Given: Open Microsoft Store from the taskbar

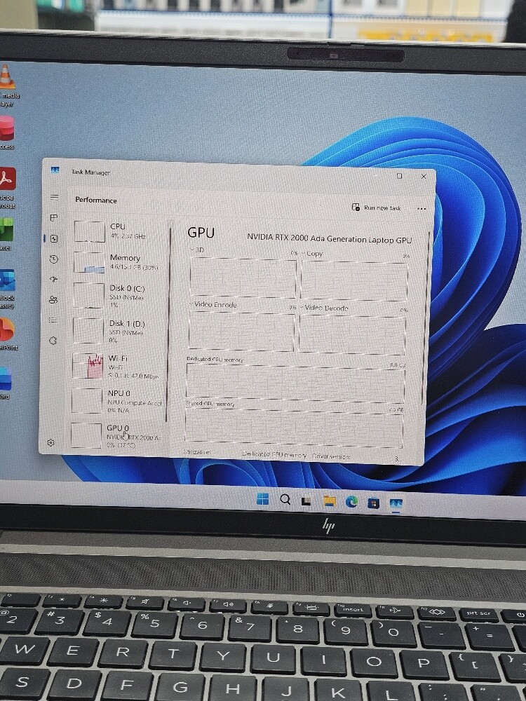Looking at the screenshot, I should pos(374,503).
